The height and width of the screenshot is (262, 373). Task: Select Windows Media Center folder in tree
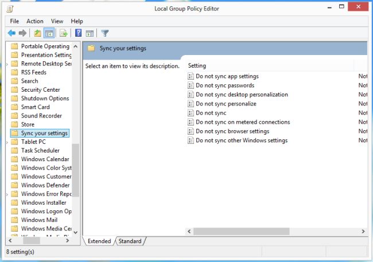[x=46, y=229]
